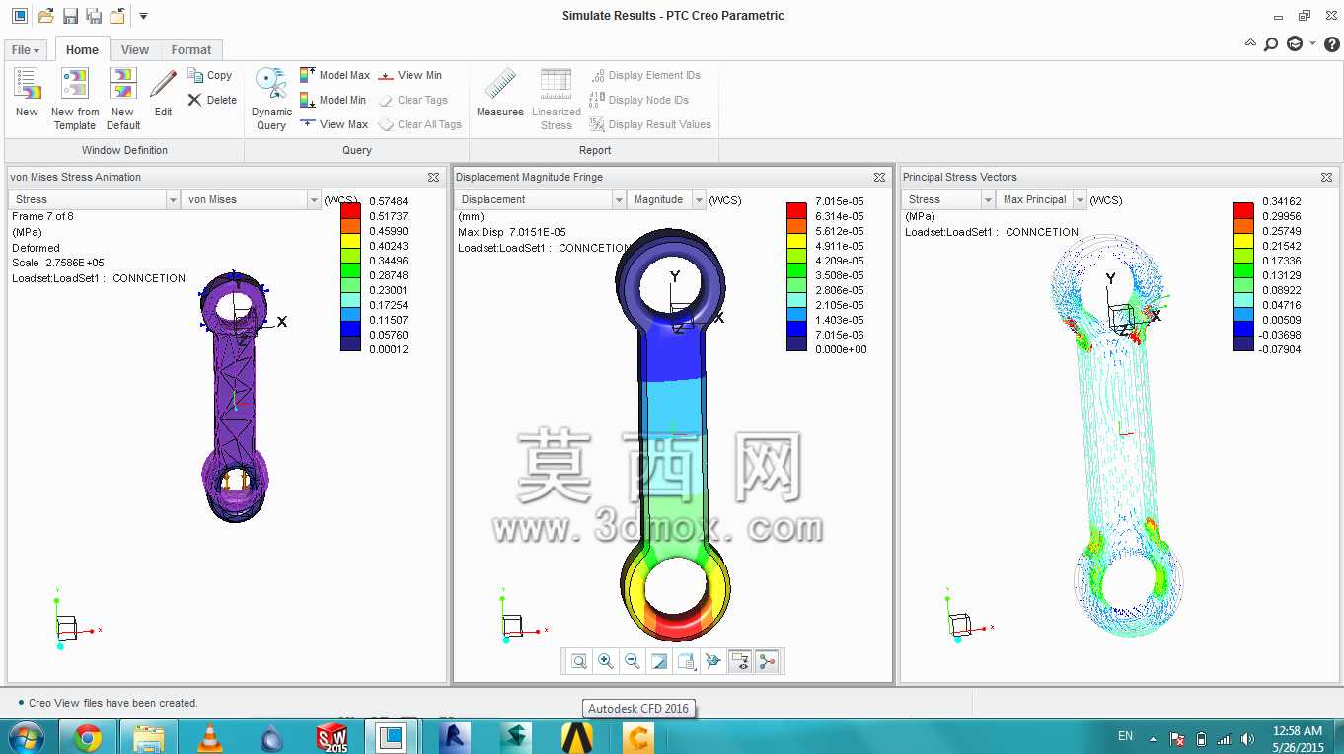Show the View Min tag
Viewport: 1344px width, 754px height.
pyautogui.click(x=410, y=75)
